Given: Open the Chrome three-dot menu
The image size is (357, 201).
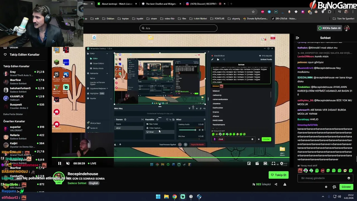Looking at the screenshot, I should pyautogui.click(x=353, y=12).
